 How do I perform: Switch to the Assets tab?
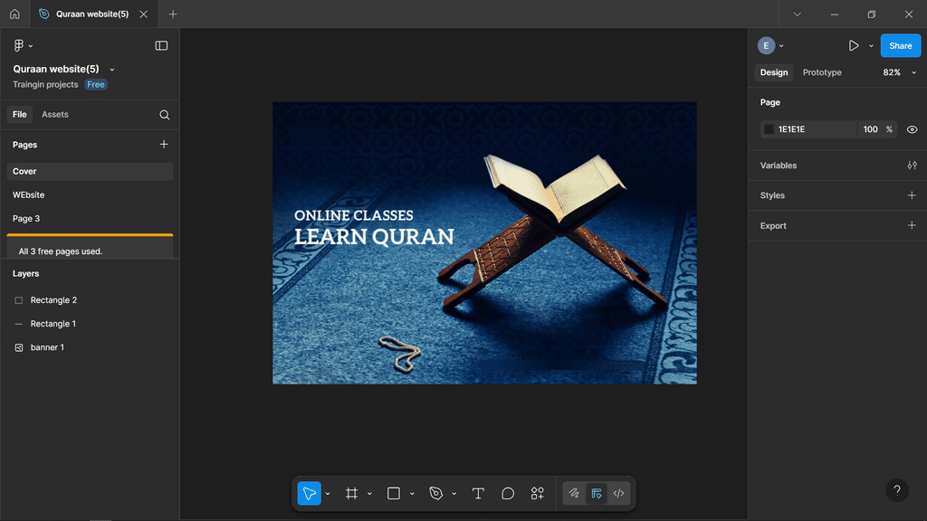coord(54,115)
